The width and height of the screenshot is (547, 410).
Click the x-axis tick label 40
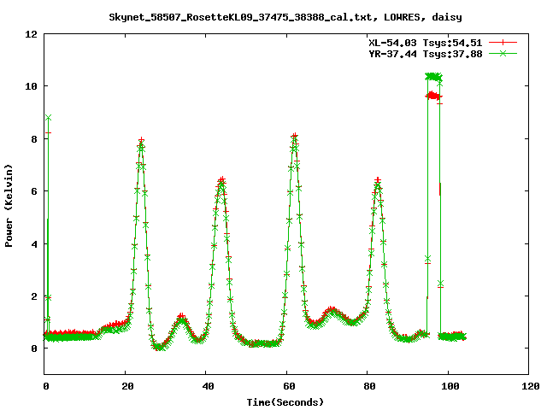click(209, 386)
